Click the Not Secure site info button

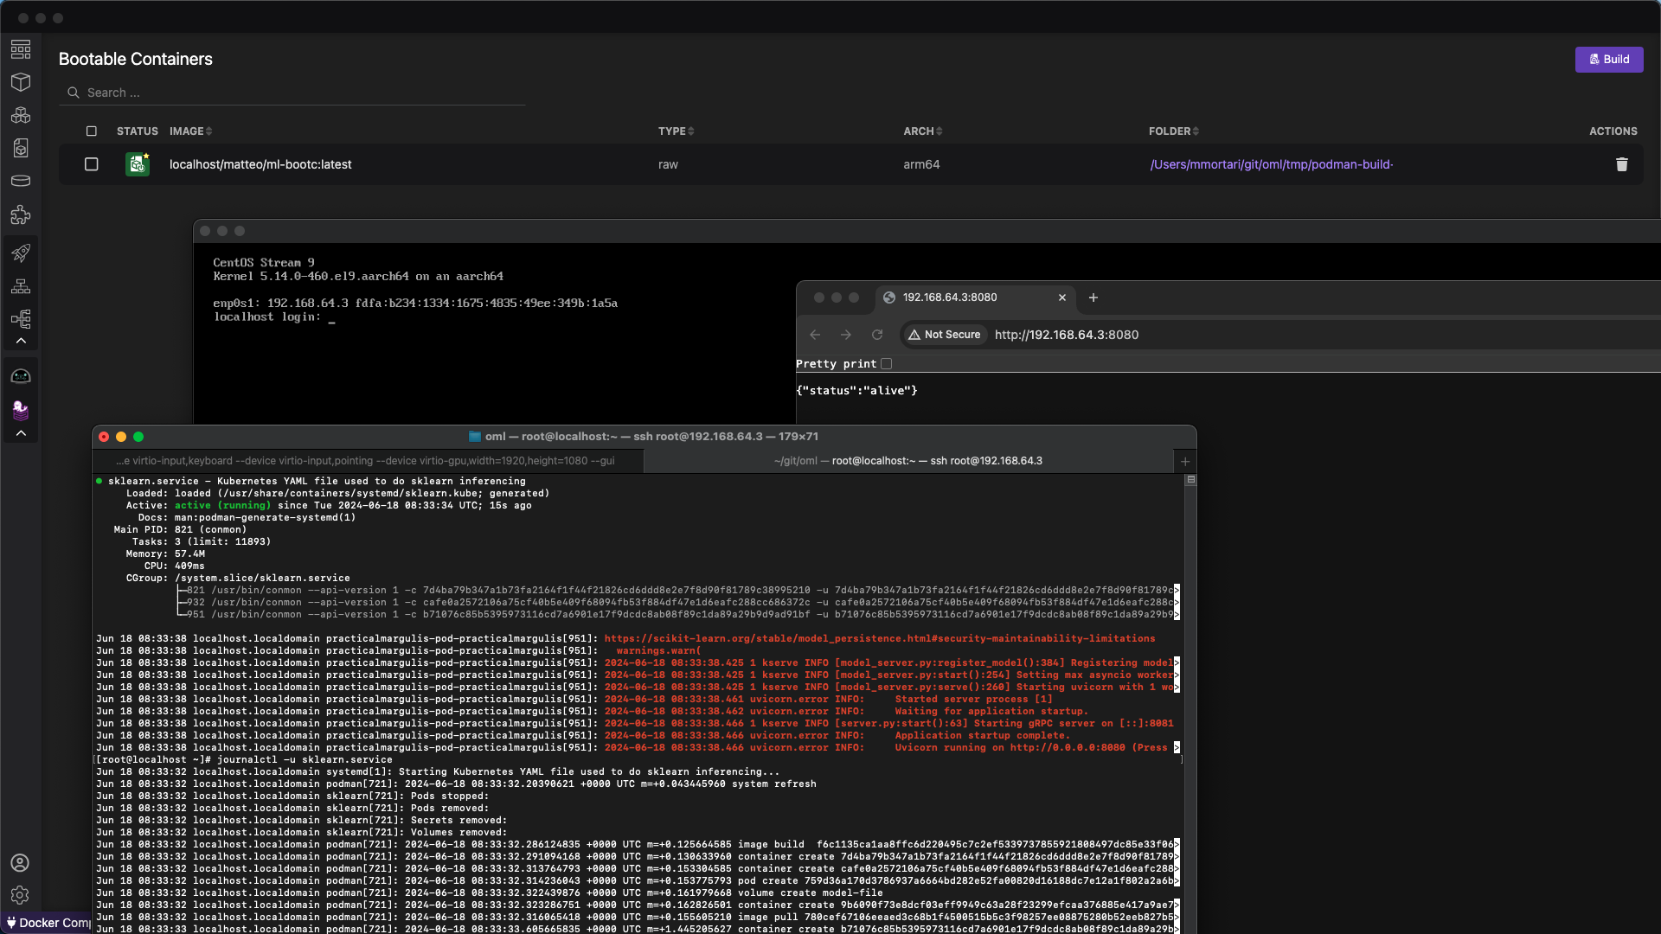(945, 335)
